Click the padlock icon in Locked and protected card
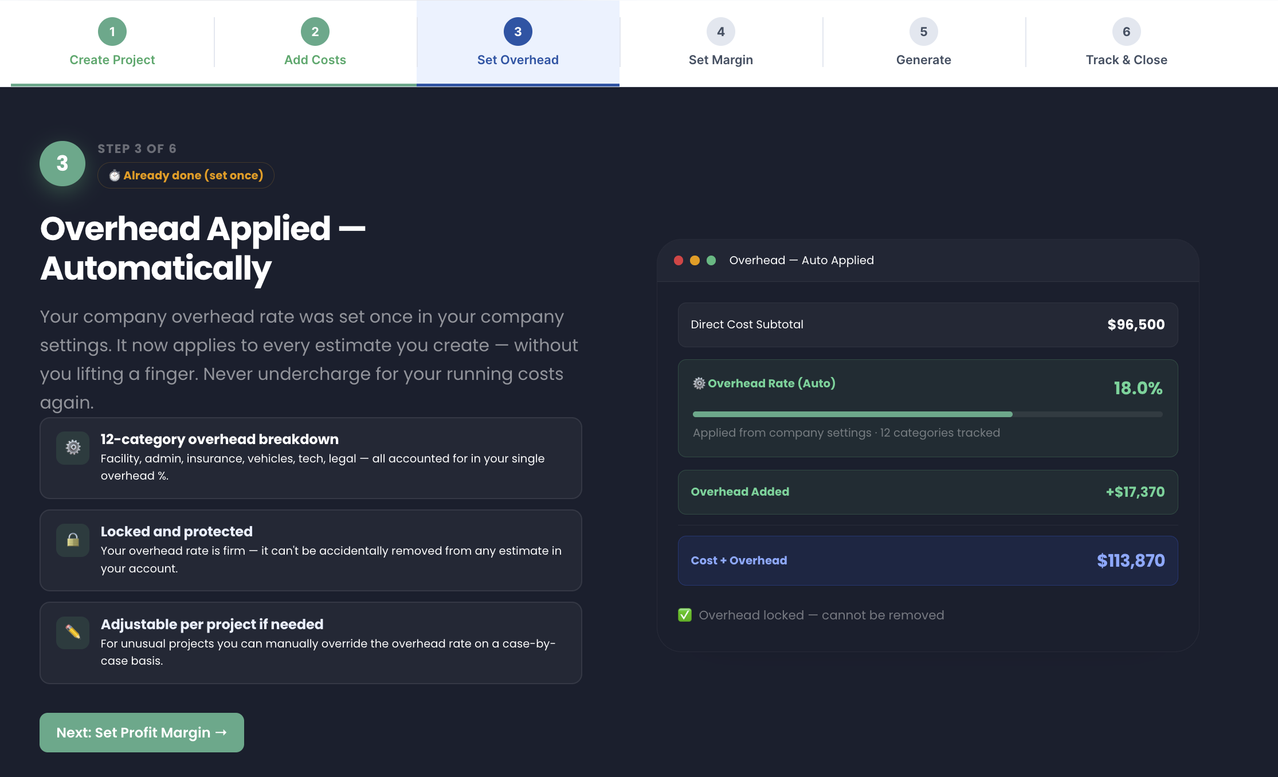Image resolution: width=1278 pixels, height=777 pixels. tap(73, 540)
